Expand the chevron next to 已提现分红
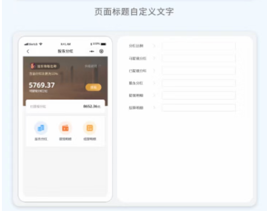The width and height of the screenshot is (267, 211). pos(154,71)
